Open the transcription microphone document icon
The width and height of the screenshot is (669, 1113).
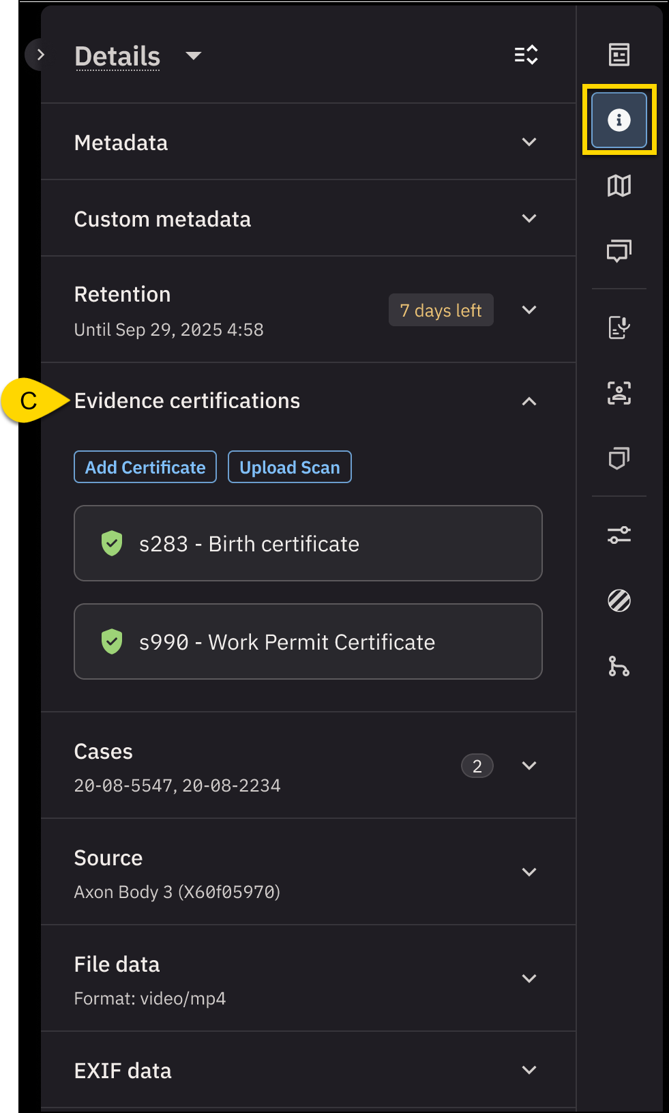(619, 328)
